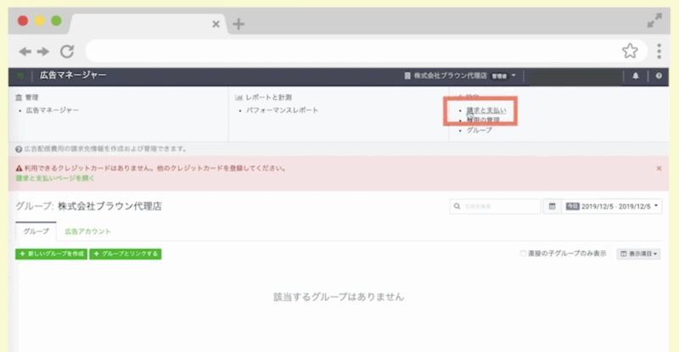Open the browser three-dot menu
The width and height of the screenshot is (679, 352).
coord(659,51)
